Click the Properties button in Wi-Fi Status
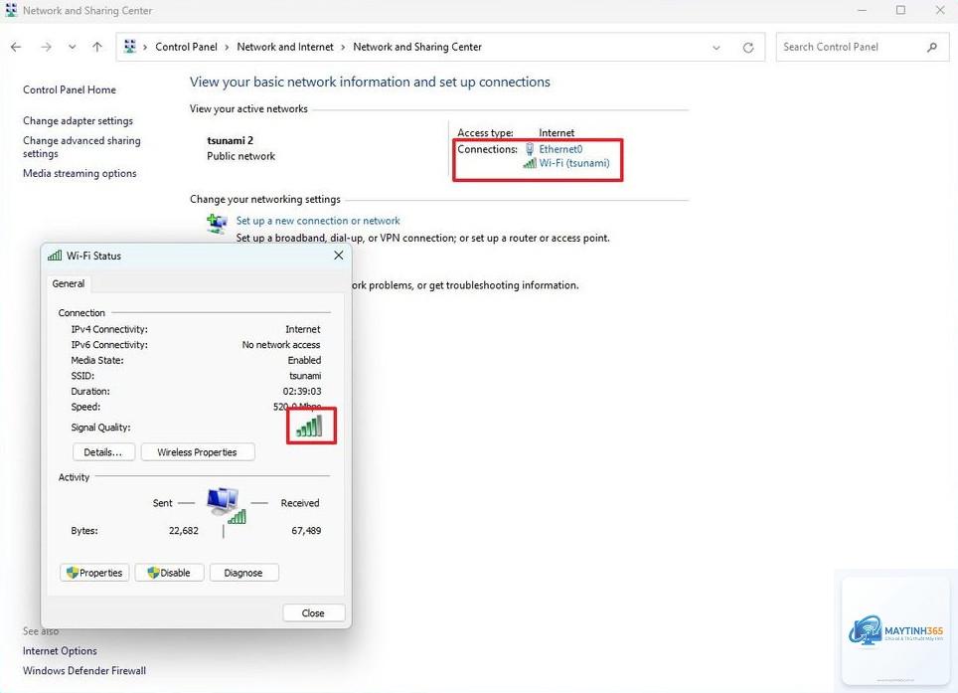 point(94,573)
